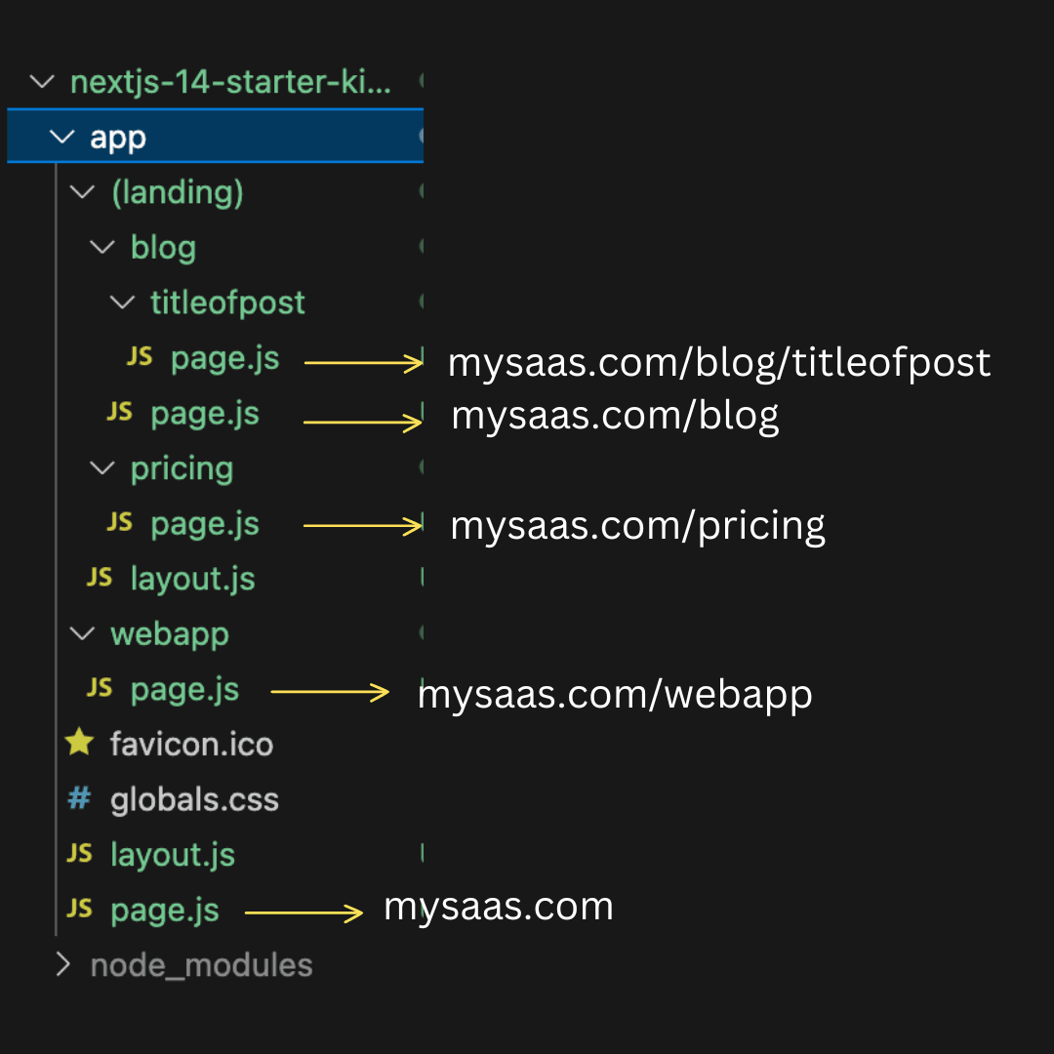This screenshot has width=1054, height=1054.
Task: Expand the node_modules folder chevron
Action: pos(63,964)
